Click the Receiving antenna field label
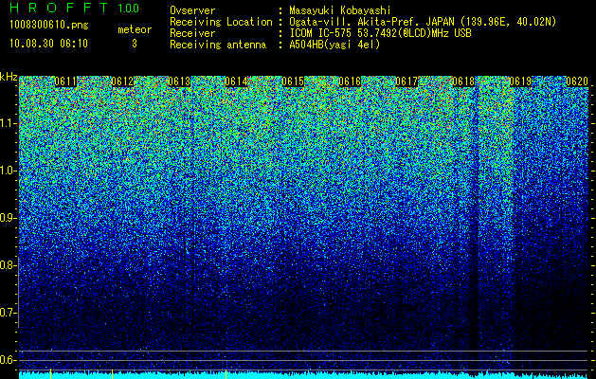Image resolution: width=596 pixels, height=379 pixels. click(x=218, y=45)
